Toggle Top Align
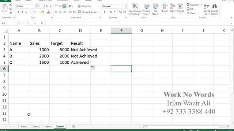Screen dimensions: 234x131 coord(56,6)
